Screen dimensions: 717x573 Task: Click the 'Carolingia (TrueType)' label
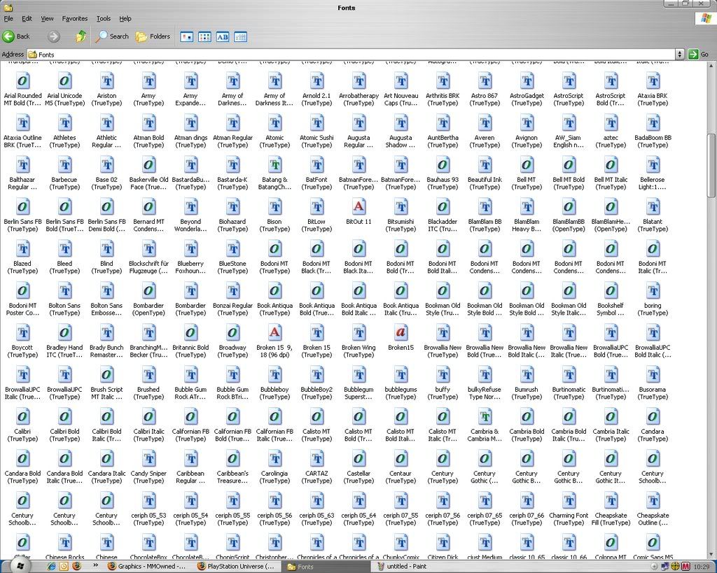pos(274,477)
